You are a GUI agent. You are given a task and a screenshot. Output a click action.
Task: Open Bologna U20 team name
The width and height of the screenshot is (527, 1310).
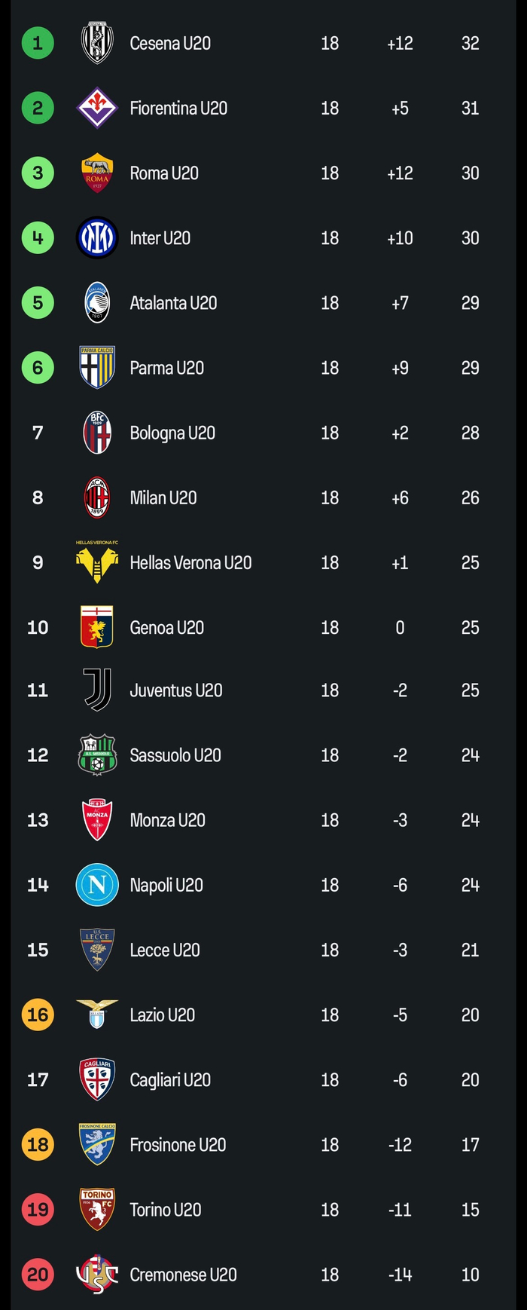pos(172,433)
